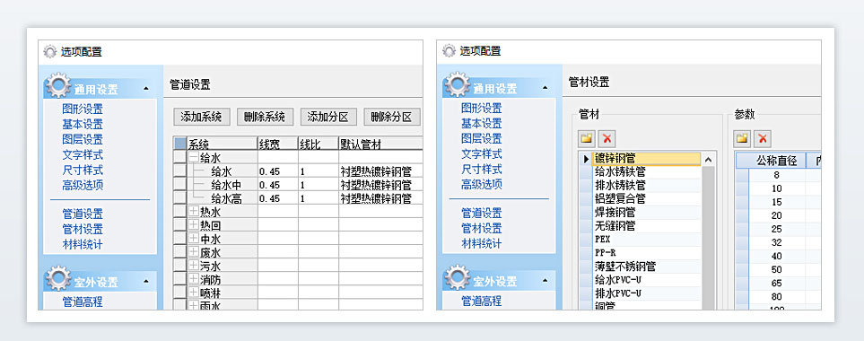Expand the 喷淋 system node
864x341 pixels.
194,292
